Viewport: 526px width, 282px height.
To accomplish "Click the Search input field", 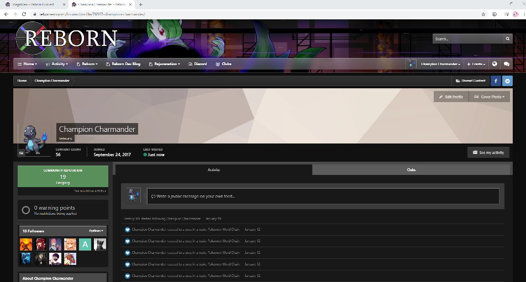I will point(467,39).
